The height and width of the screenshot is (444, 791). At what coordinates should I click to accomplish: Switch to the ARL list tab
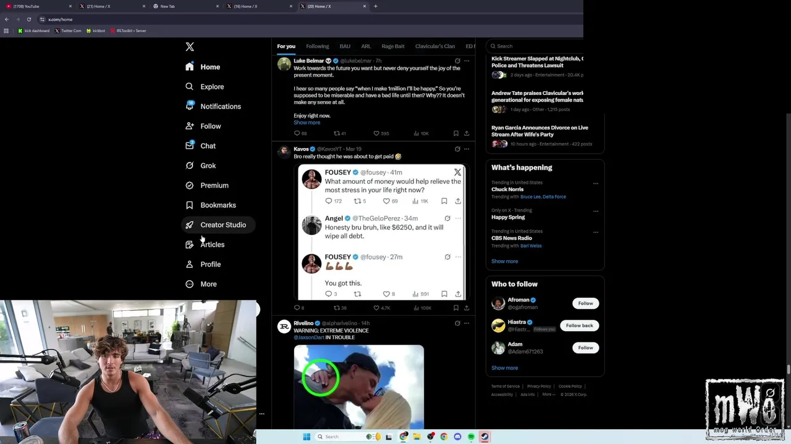(x=366, y=46)
